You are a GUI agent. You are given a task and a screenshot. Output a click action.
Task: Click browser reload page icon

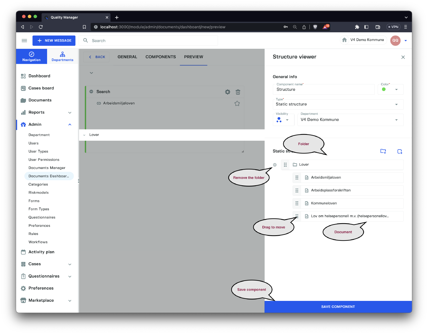tap(41, 27)
